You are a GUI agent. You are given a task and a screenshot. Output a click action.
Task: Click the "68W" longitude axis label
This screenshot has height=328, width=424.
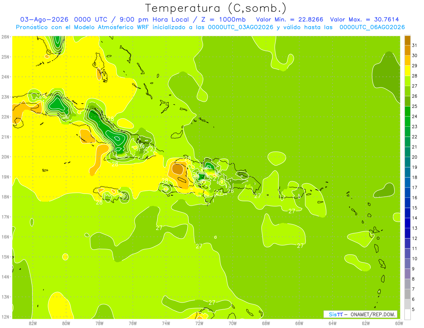click(266, 323)
